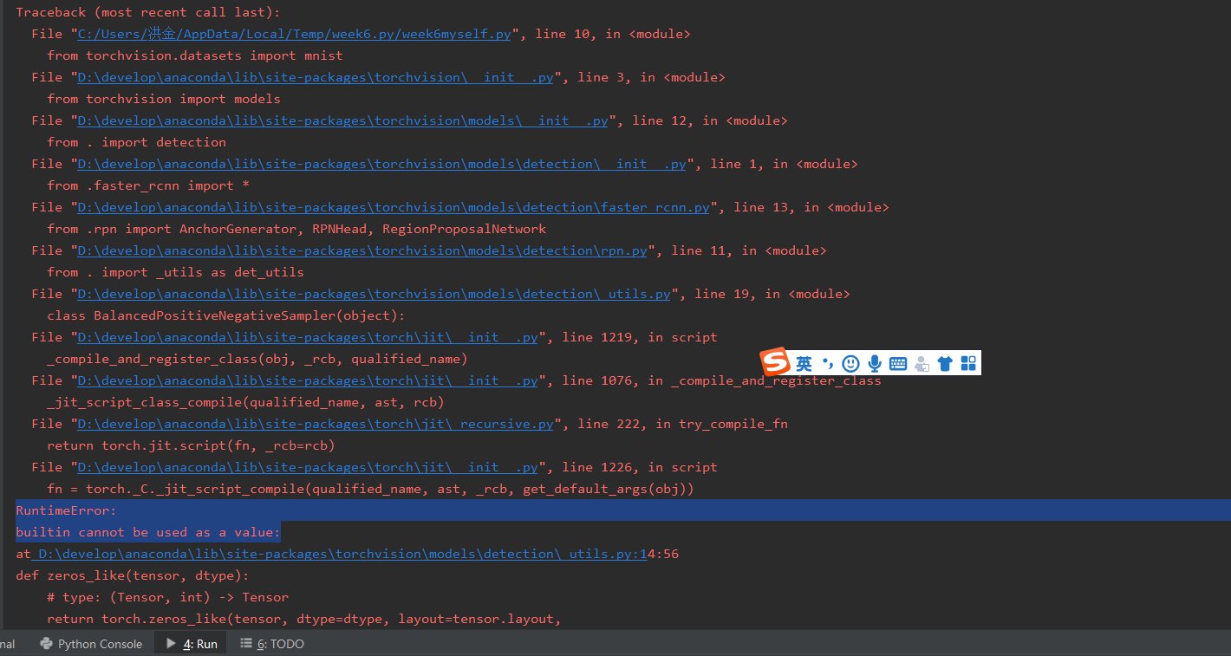Viewport: 1231px width, 656px height.
Task: Open the skin shirt icon in Sogou toolbar
Action: click(x=945, y=364)
